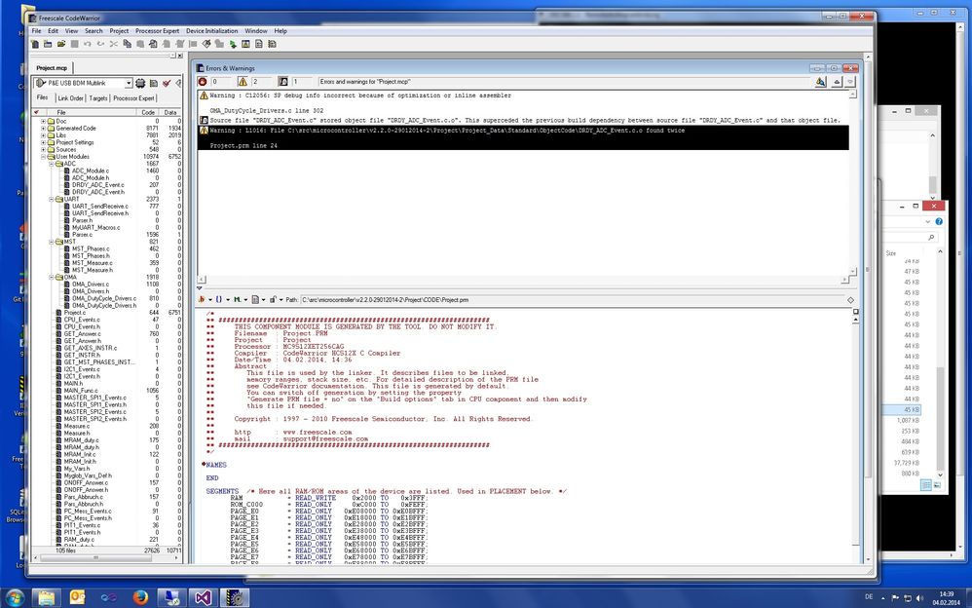Viewport: 972px width, 608px height.
Task: Open the lock/version control dropdown in editor
Action: (x=274, y=300)
